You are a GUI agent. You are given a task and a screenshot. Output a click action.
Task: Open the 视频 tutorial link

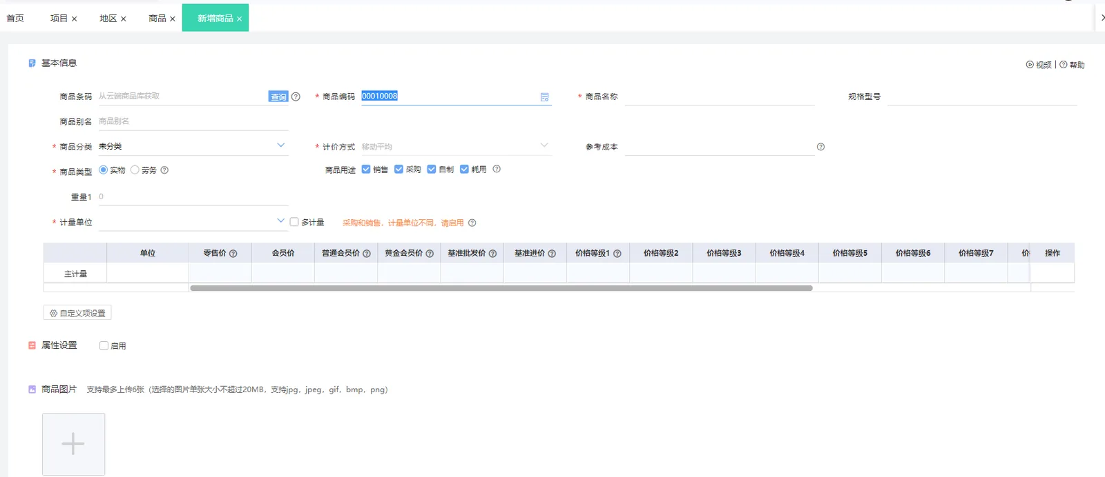tap(1039, 65)
